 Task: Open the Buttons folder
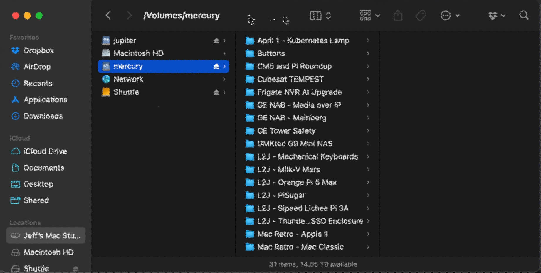[x=307, y=53]
